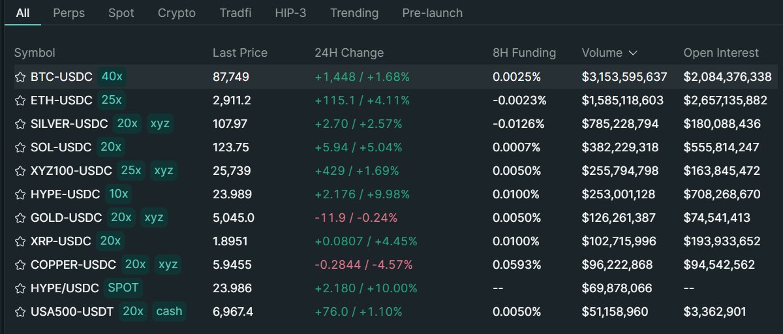Favorite BTC-USDC with its star icon

pos(20,77)
